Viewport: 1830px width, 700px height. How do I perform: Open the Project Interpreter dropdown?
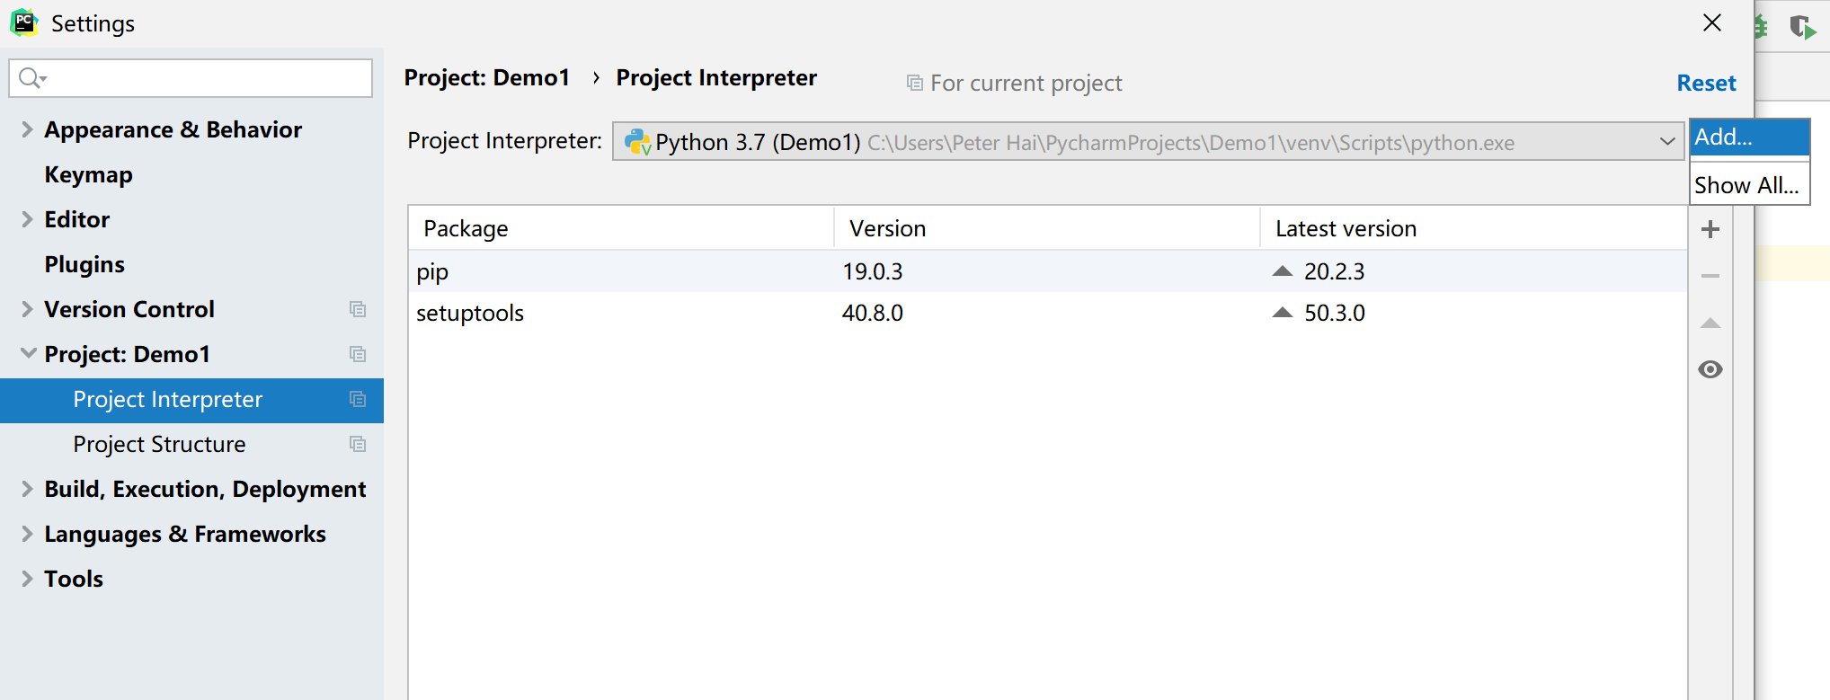coord(1148,141)
